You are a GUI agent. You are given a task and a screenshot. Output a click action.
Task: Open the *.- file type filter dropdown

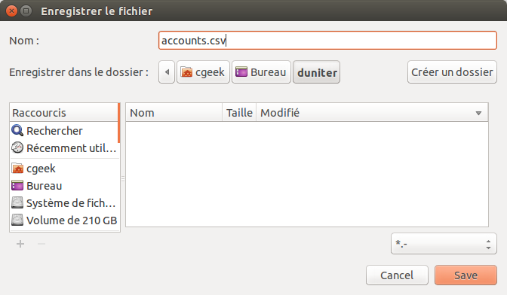(x=444, y=244)
